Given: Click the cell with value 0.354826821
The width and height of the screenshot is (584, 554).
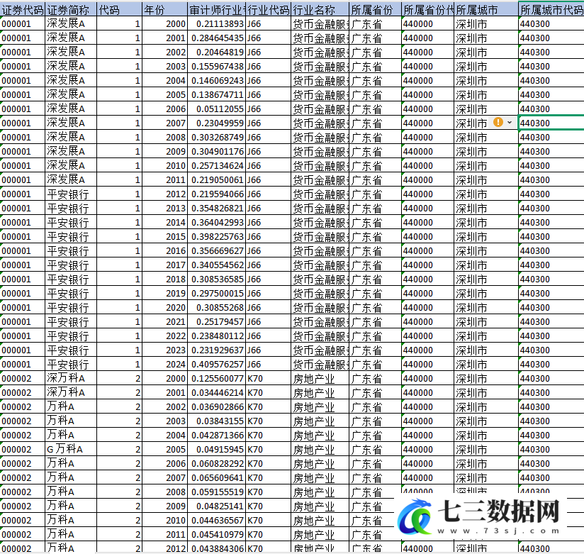Looking at the screenshot, I should click(216, 208).
